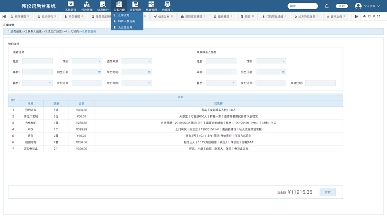Open the calendar for deceased 死亡时间
387x218 pixels.
[149, 72]
